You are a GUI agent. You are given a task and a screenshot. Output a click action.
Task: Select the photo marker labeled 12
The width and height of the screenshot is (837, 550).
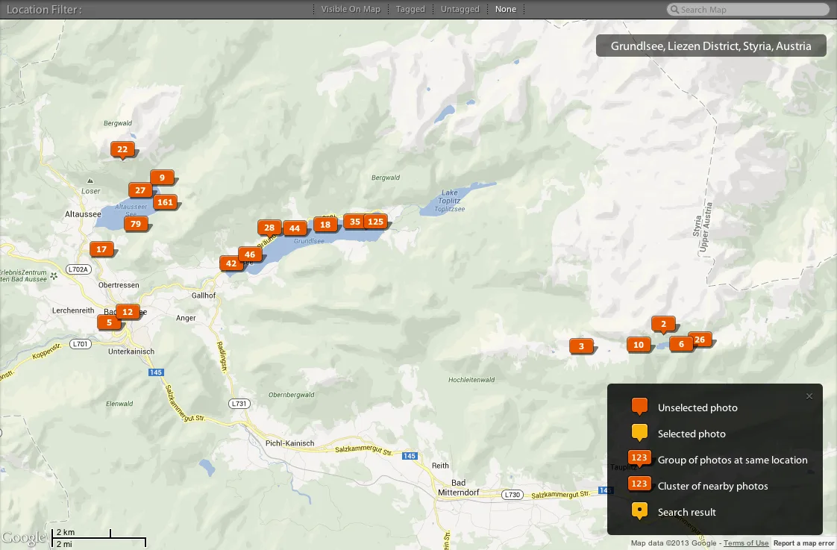point(128,312)
